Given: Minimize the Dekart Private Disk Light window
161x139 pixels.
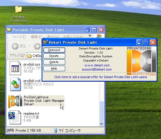Looking at the screenshot, I should 139,42.
